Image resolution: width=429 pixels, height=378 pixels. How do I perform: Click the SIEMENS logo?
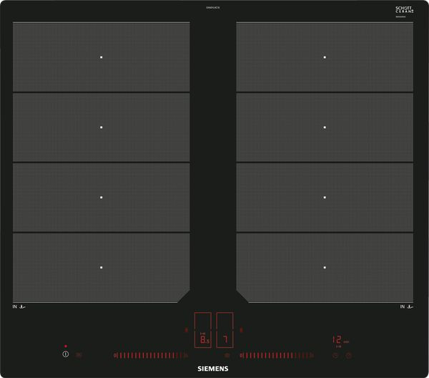[x=214, y=369]
